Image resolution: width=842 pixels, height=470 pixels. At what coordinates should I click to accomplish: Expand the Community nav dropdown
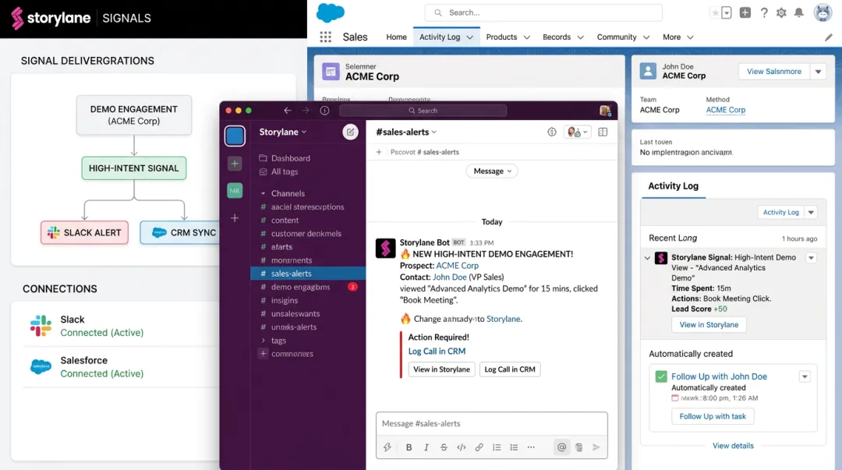coord(646,37)
